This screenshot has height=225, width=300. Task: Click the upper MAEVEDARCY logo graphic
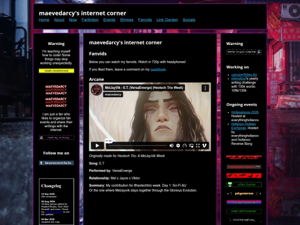(56, 90)
